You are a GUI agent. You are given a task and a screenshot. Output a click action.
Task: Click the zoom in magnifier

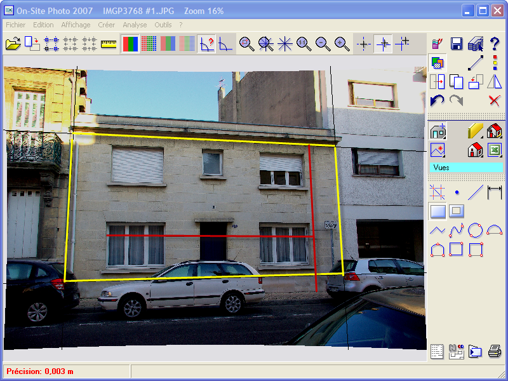point(342,44)
